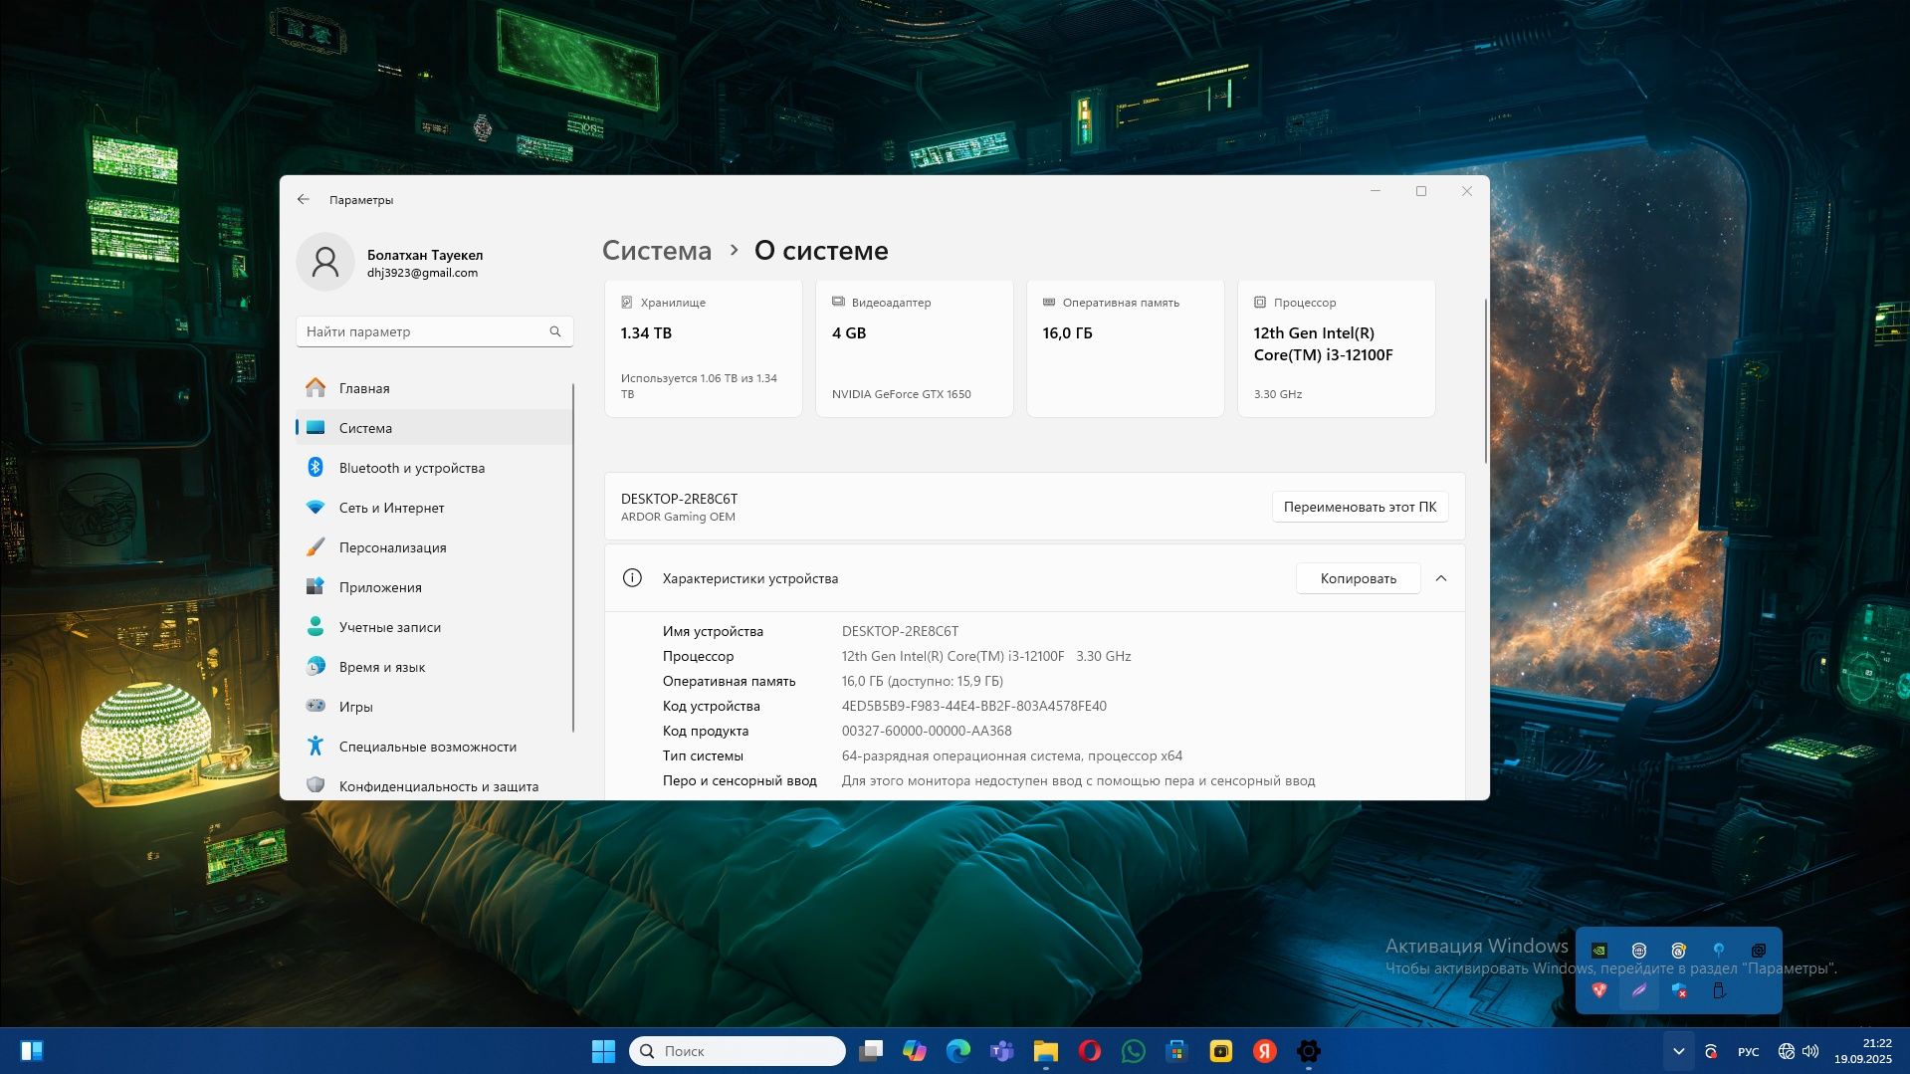Open the network globe tray icon

[1787, 1051]
